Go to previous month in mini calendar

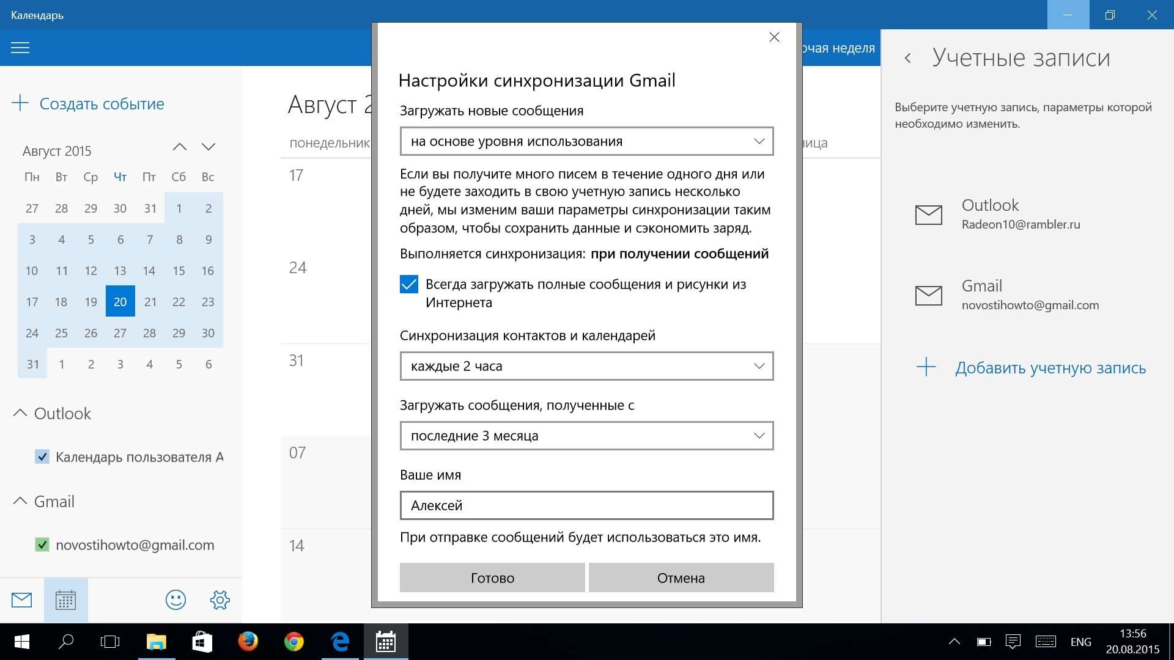point(179,147)
